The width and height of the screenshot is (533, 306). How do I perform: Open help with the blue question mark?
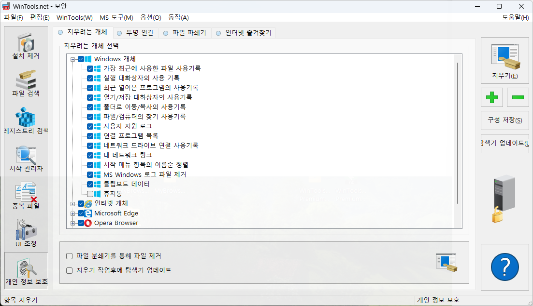pyautogui.click(x=505, y=267)
